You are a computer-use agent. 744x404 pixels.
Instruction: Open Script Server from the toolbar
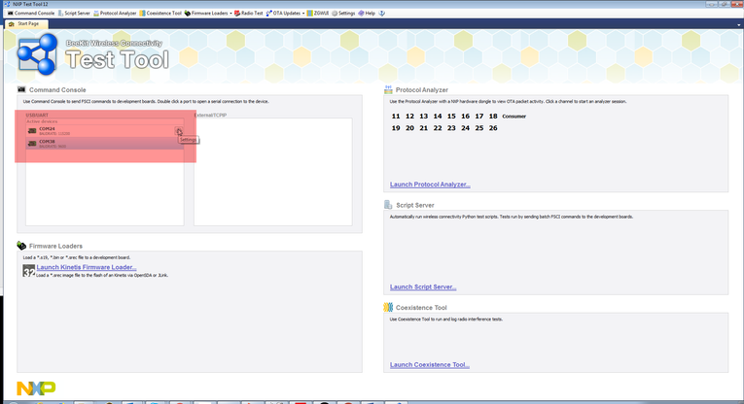click(74, 14)
